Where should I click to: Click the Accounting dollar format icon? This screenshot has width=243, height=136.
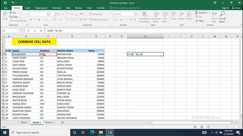[x=115, y=20]
